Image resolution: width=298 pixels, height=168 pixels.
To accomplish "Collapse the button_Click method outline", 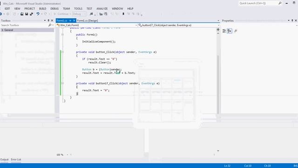I will pyautogui.click(x=62, y=52).
